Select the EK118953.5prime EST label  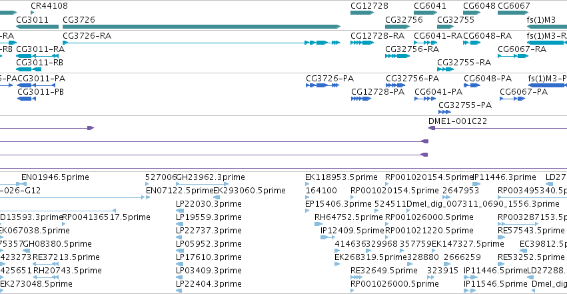pyautogui.click(x=341, y=177)
